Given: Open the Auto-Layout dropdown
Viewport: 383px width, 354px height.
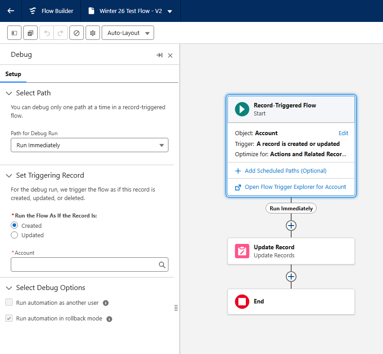Looking at the screenshot, I should [x=128, y=33].
